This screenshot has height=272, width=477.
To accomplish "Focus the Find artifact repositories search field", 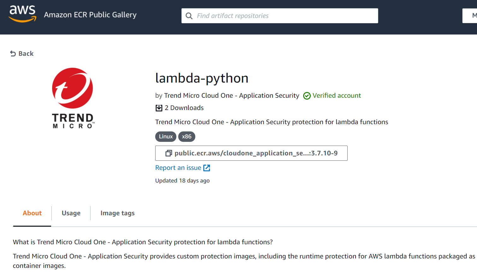I will (280, 16).
